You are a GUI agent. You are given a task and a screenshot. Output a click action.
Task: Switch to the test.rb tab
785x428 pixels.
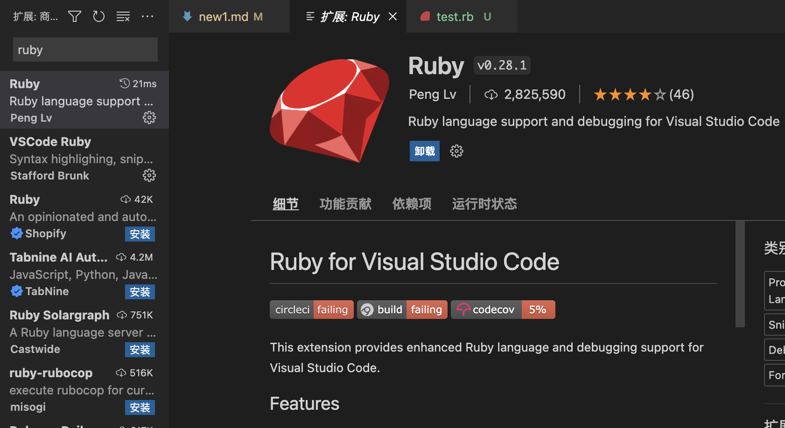point(455,16)
